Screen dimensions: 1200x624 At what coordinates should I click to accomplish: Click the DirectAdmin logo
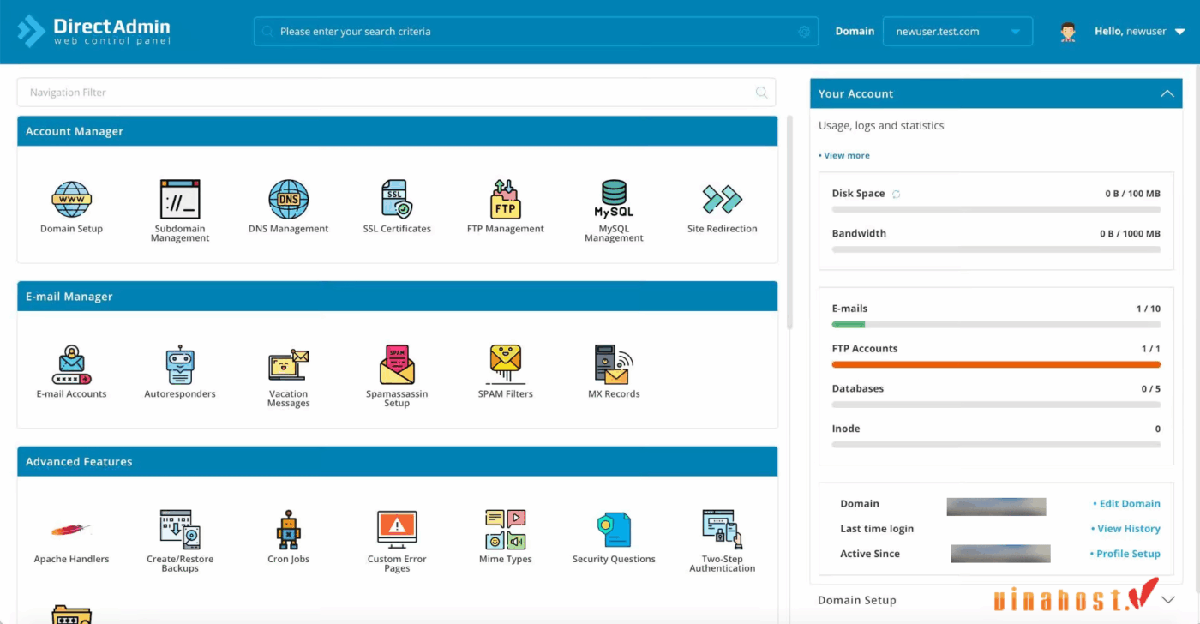point(94,31)
